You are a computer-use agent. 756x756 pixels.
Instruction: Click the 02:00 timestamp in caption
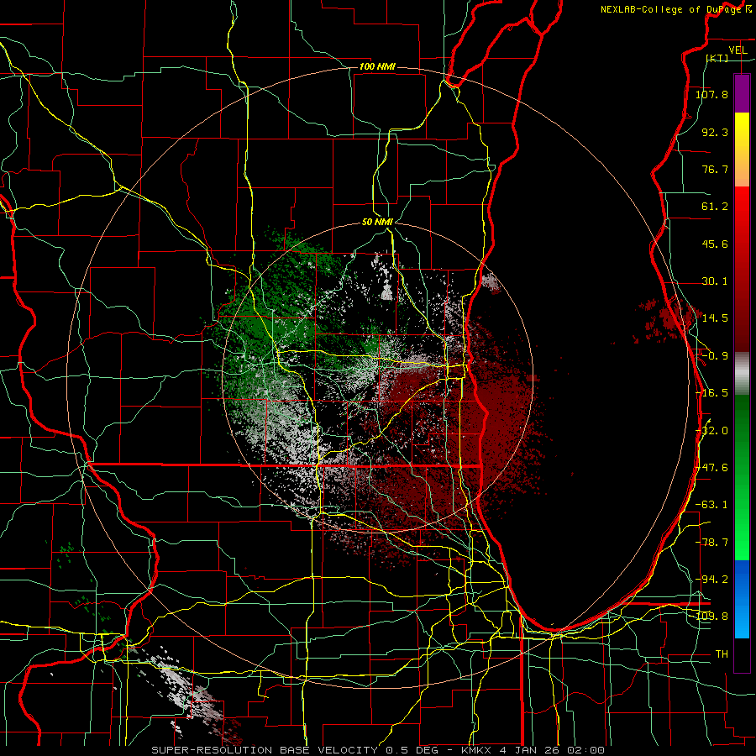[x=586, y=750]
